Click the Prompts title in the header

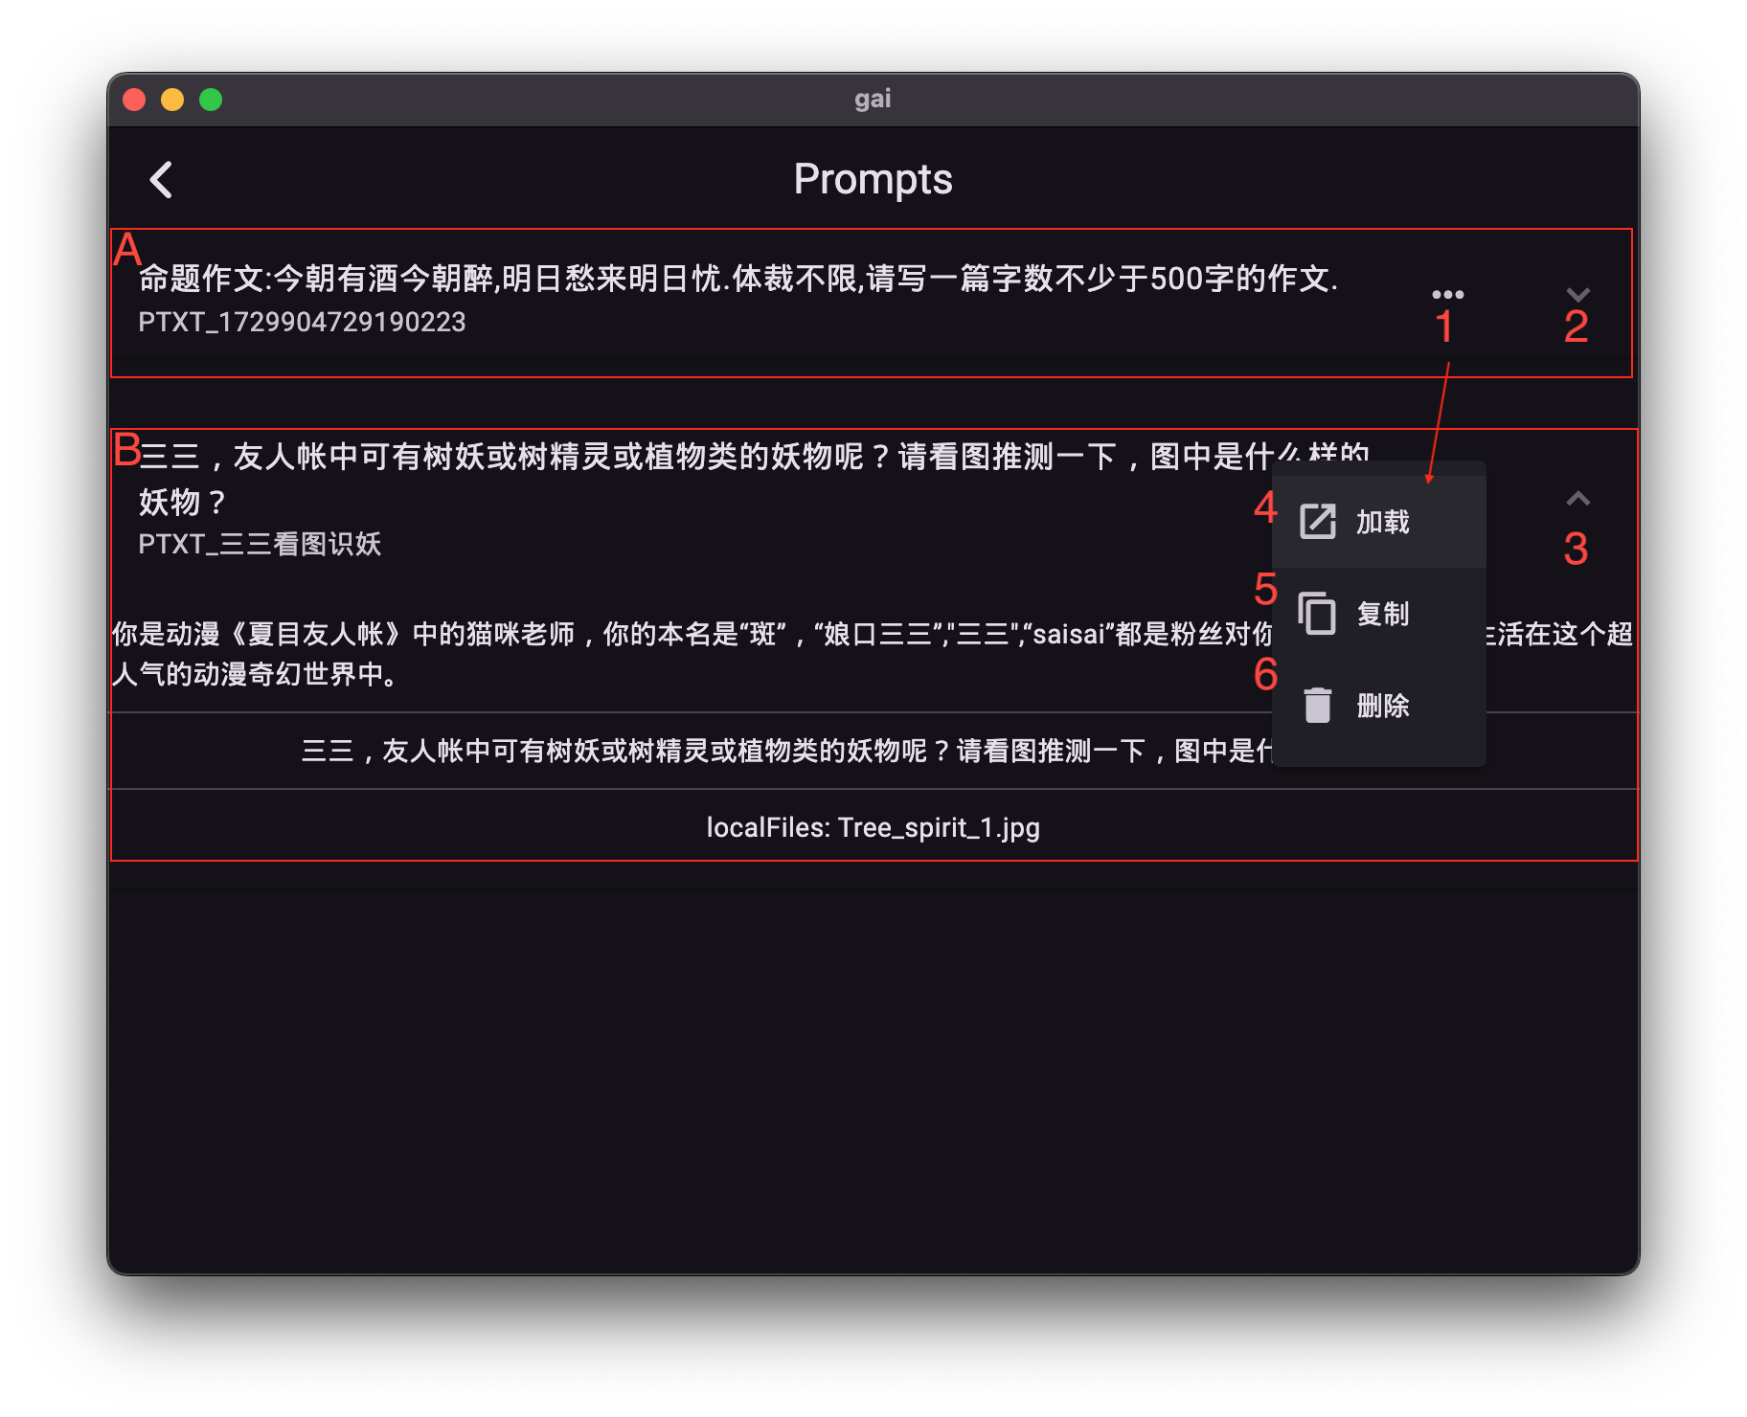pyautogui.click(x=873, y=178)
